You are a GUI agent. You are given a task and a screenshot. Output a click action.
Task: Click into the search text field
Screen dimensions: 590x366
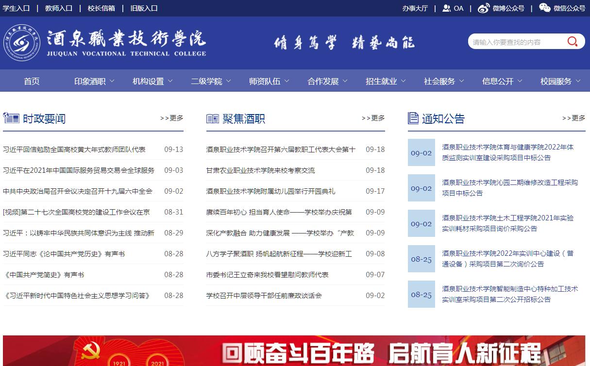[x=515, y=42]
